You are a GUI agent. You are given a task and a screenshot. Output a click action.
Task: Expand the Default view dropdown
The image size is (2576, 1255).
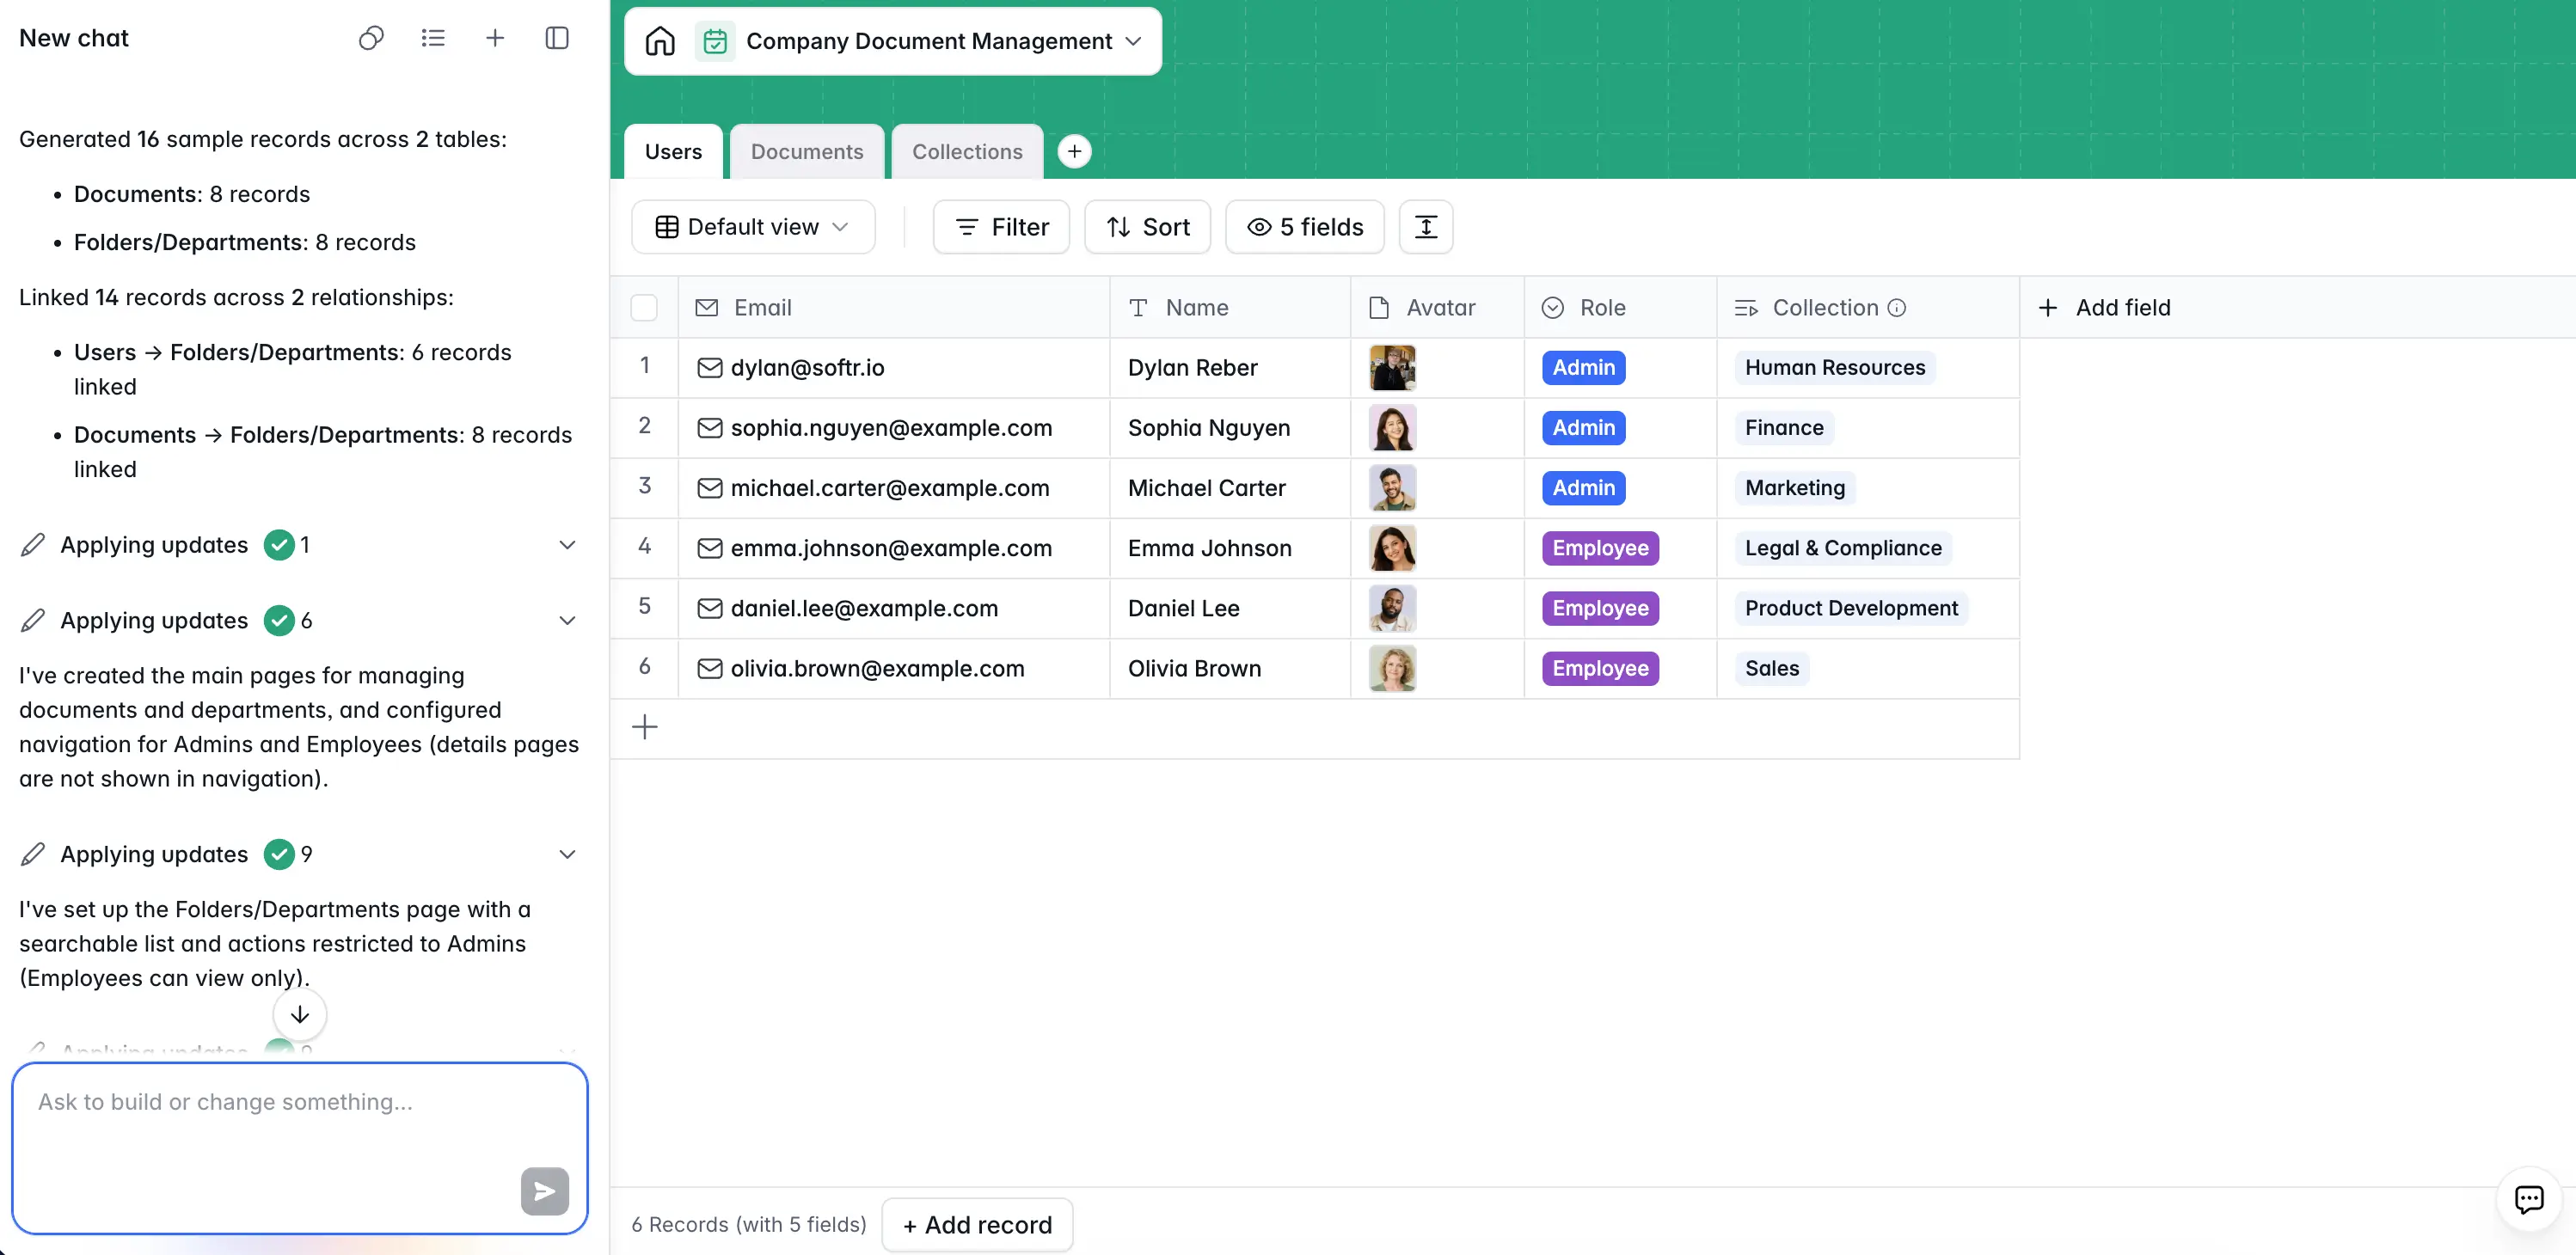tap(753, 227)
